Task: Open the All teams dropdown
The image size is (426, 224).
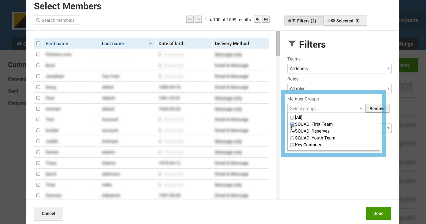Action: tap(340, 69)
